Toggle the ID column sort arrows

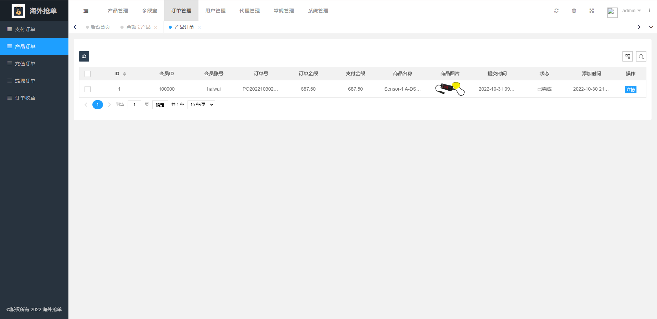tap(125, 74)
